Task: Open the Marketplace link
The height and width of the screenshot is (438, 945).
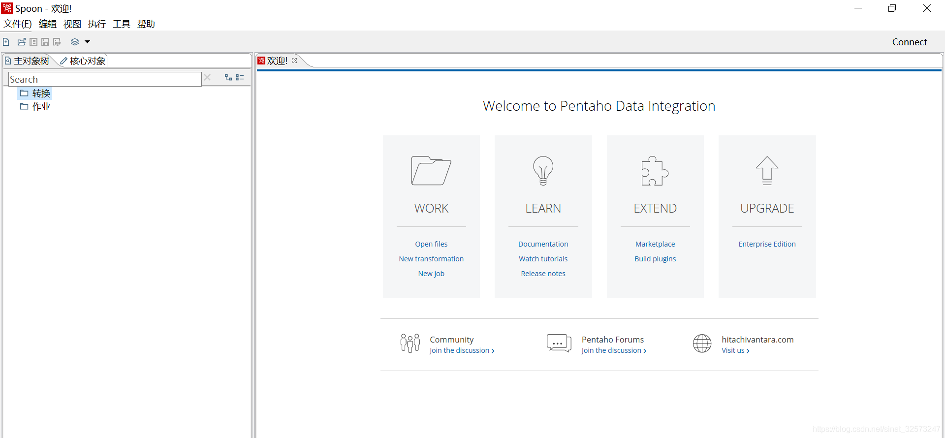Action: [x=655, y=244]
